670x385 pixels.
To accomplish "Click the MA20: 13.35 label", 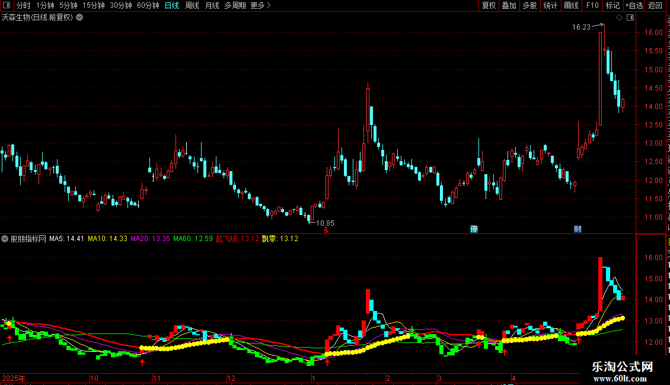I will click(x=151, y=239).
